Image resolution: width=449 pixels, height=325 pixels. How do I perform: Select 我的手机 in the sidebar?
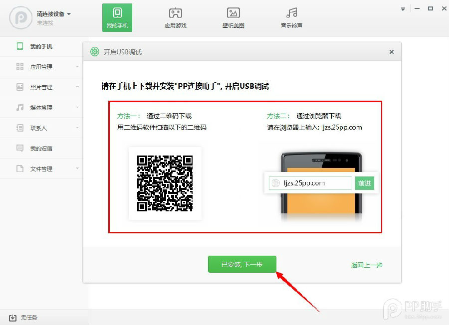[x=41, y=46]
